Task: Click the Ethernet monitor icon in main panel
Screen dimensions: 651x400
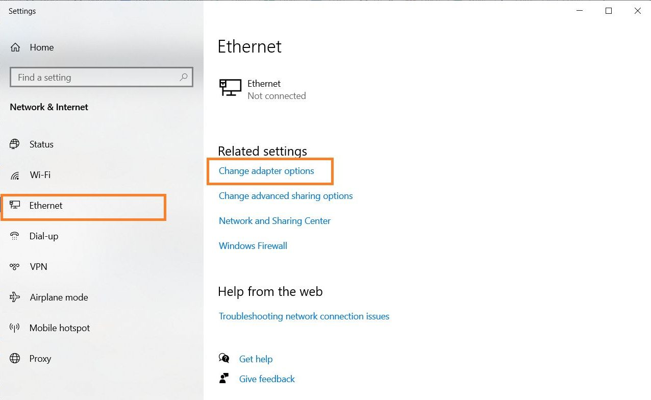Action: [x=230, y=88]
